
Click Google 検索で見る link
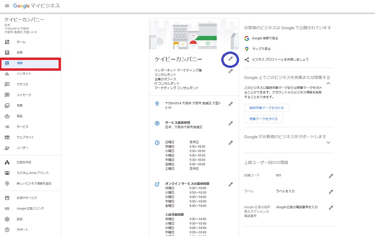tap(265, 38)
